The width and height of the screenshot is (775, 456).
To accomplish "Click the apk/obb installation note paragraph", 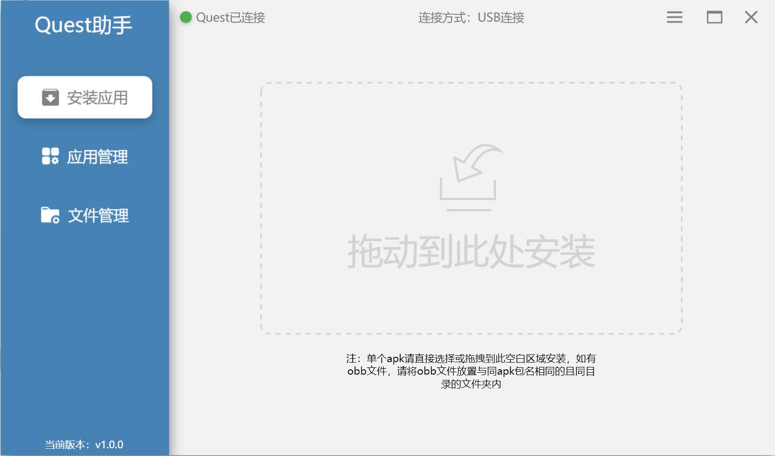I will pyautogui.click(x=471, y=371).
